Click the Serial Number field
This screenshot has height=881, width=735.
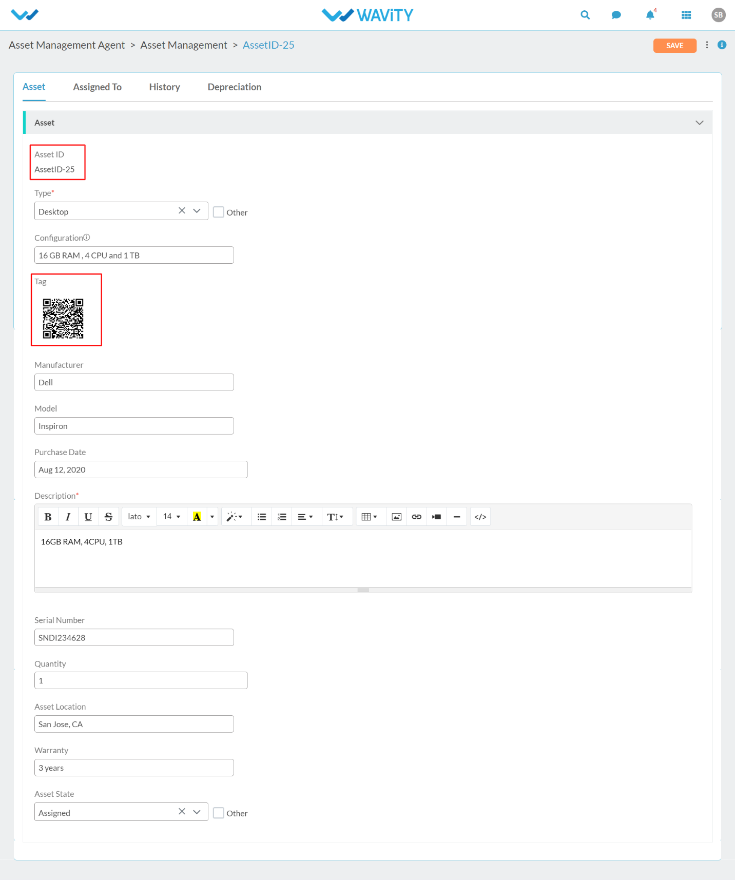134,637
